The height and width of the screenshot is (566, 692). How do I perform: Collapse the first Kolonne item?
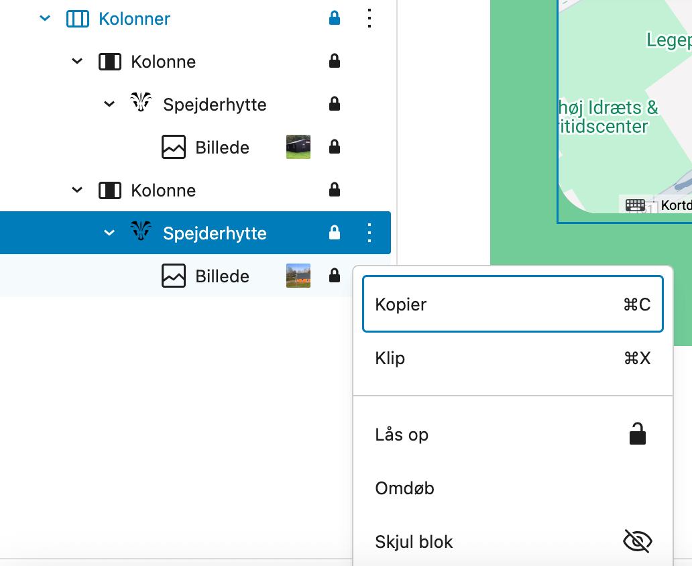pyautogui.click(x=77, y=62)
